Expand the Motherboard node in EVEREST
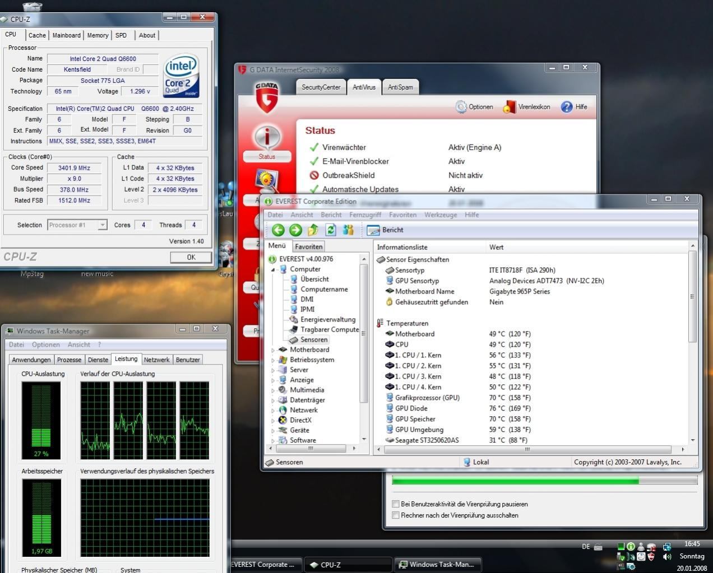 (274, 350)
